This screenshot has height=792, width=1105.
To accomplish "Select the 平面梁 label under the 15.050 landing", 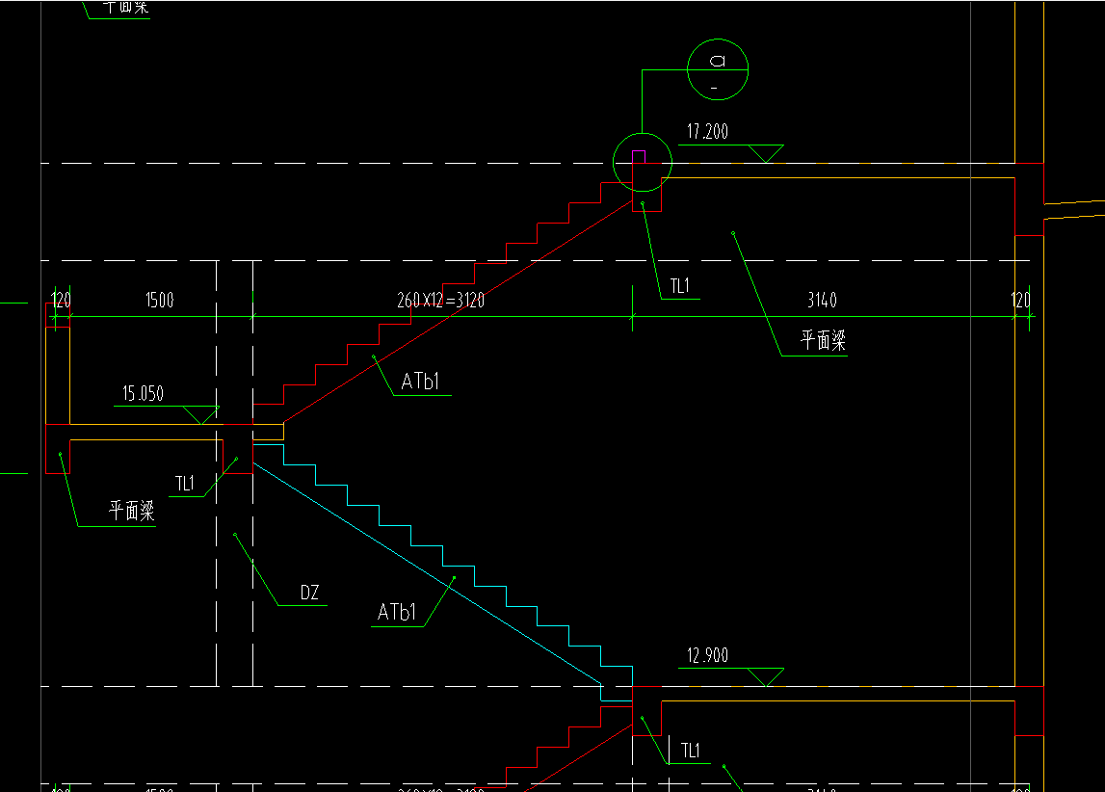I will coord(132,511).
